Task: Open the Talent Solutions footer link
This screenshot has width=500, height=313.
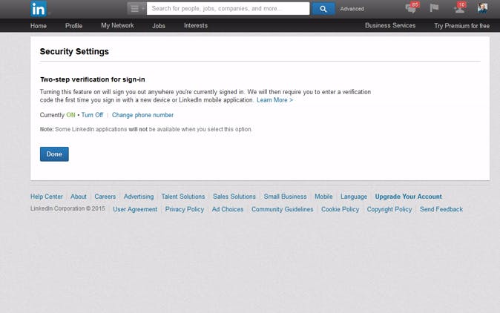Action: (183, 197)
